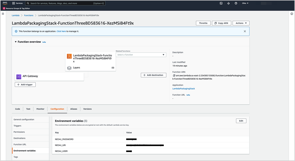
Task: Open the Services grid menu
Action: point(14,3)
